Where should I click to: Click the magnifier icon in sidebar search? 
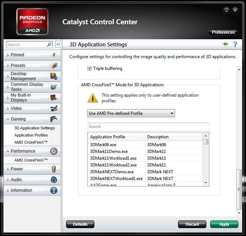click(x=49, y=45)
